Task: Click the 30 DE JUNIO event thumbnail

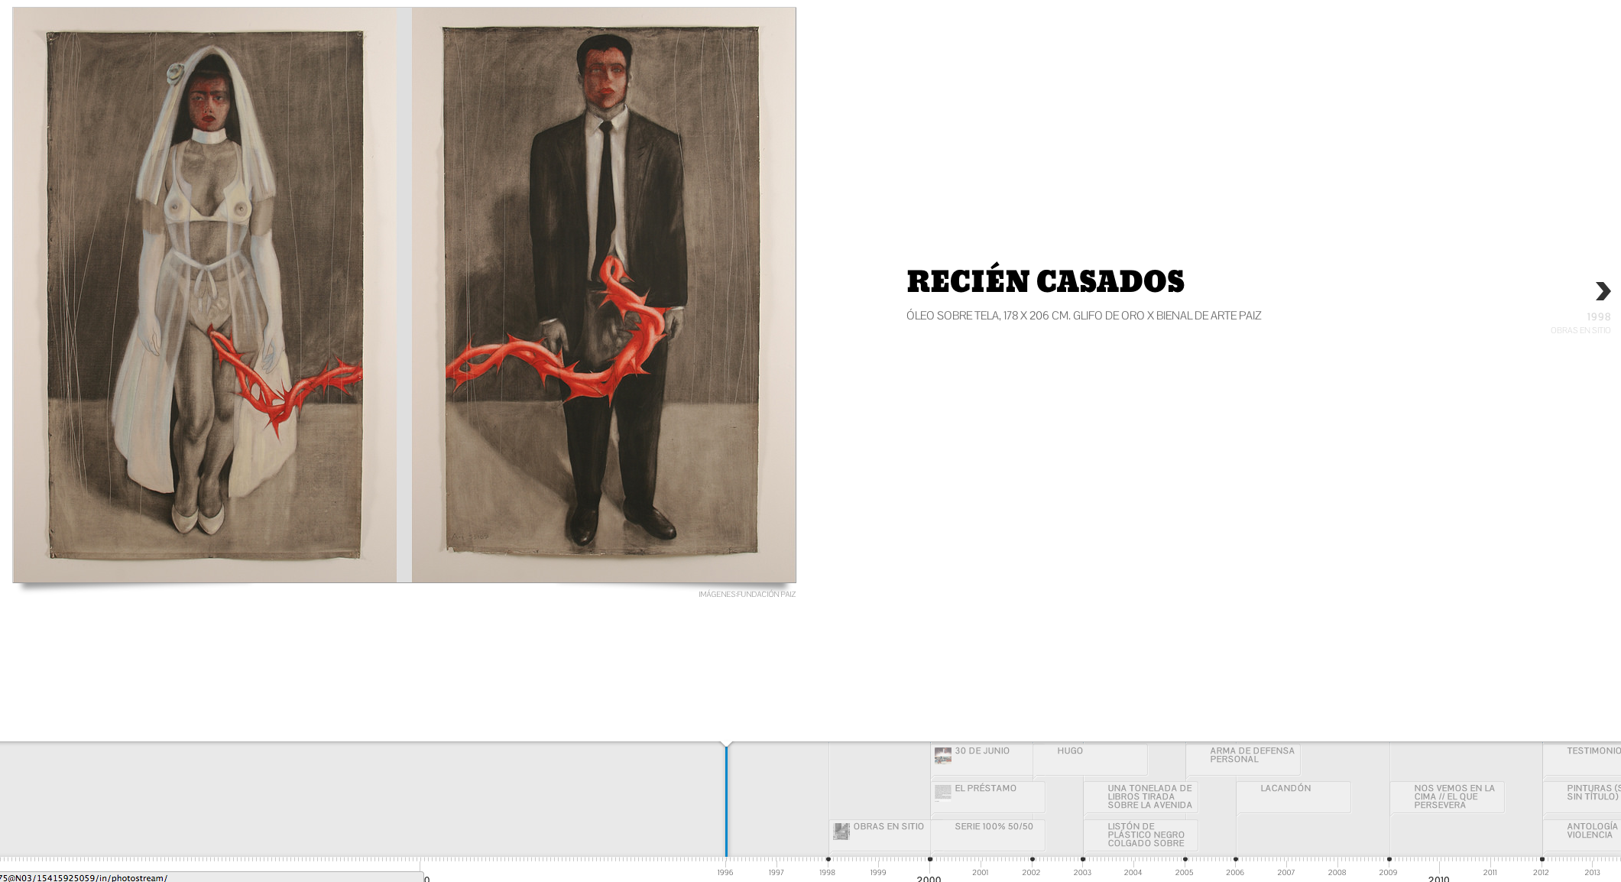Action: (x=943, y=756)
